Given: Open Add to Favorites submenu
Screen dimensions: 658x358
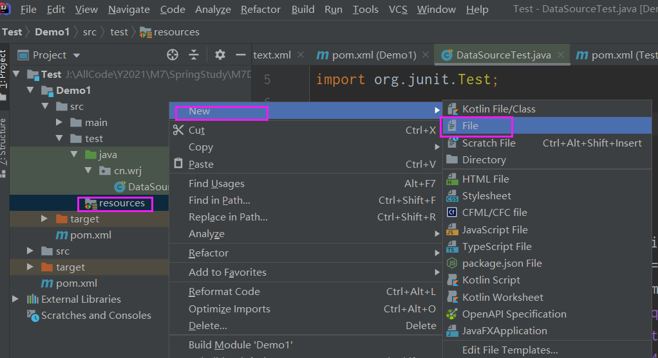Looking at the screenshot, I should click(305, 272).
